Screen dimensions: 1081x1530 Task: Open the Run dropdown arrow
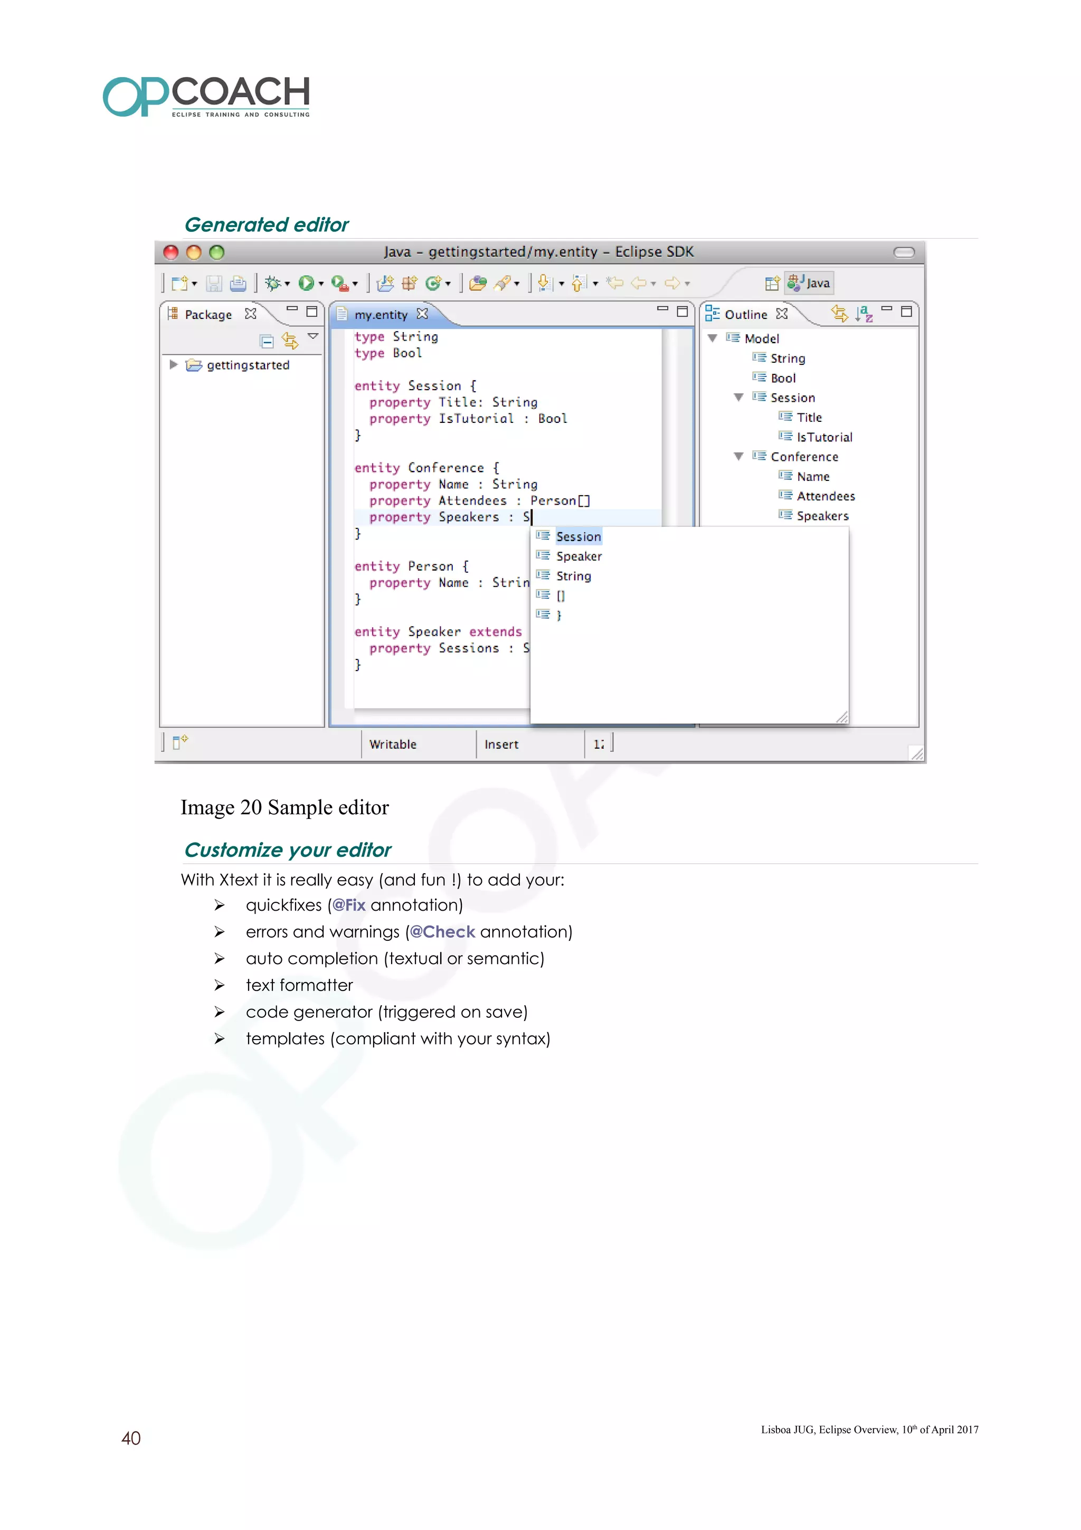[x=321, y=284]
